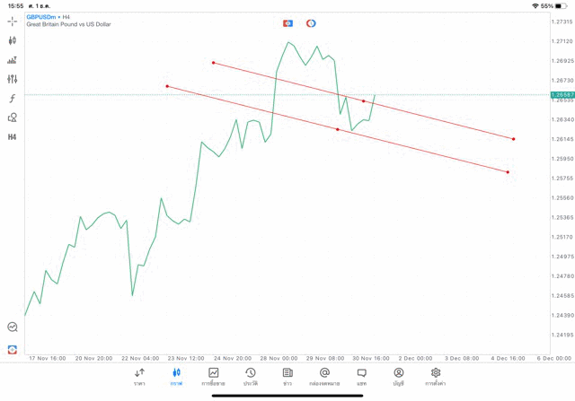This screenshot has width=575, height=401.
Task: Click the current price label 1.26587
Action: 562,94
